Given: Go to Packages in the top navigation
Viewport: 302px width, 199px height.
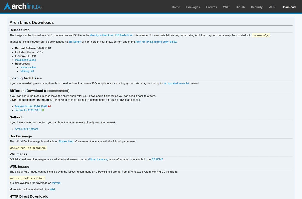Looking at the screenshot, I should (x=193, y=7).
